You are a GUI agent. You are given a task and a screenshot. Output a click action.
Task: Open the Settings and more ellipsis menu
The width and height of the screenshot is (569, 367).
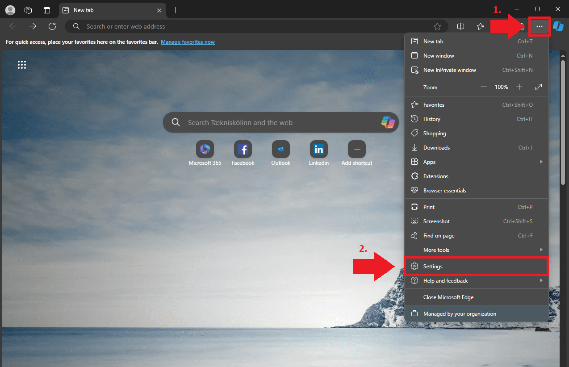tap(540, 26)
